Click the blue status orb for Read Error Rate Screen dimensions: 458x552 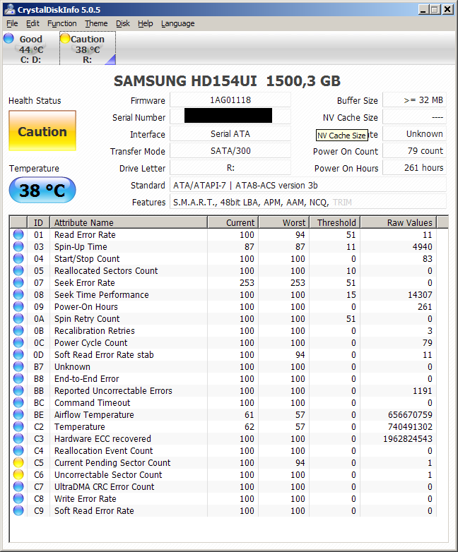tap(18, 234)
